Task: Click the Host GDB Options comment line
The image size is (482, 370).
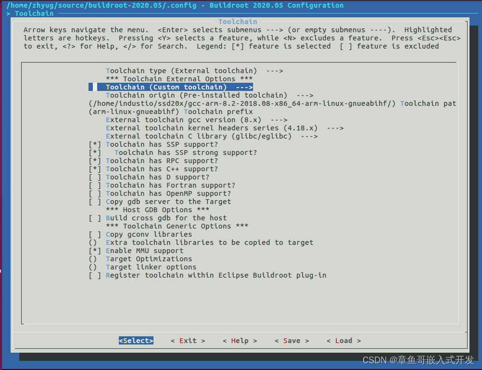Action: (157, 210)
